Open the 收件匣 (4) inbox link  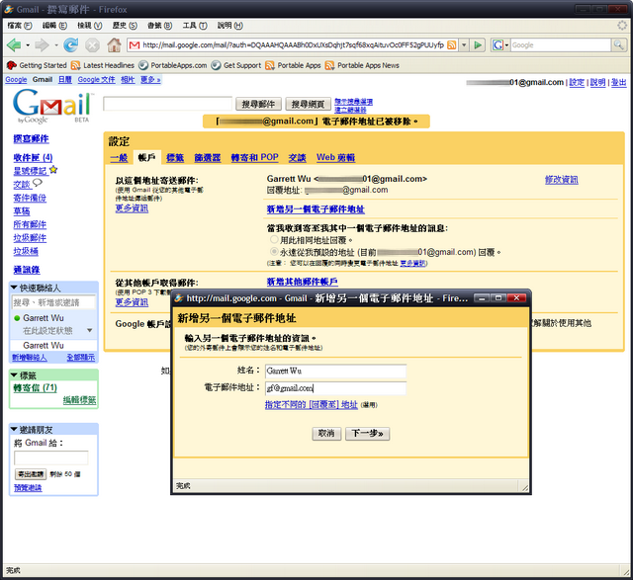[33, 157]
